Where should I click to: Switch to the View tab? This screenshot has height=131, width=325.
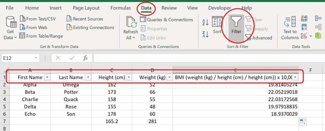coord(192,8)
